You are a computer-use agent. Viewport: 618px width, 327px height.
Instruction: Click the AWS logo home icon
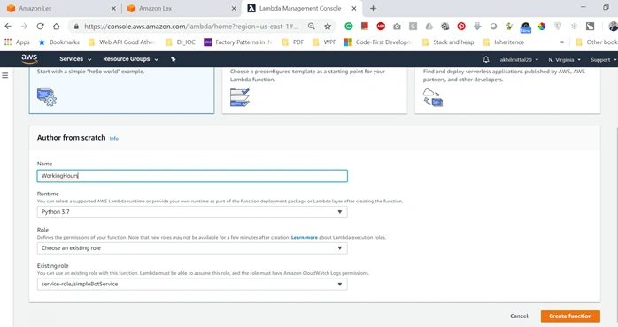click(x=29, y=59)
